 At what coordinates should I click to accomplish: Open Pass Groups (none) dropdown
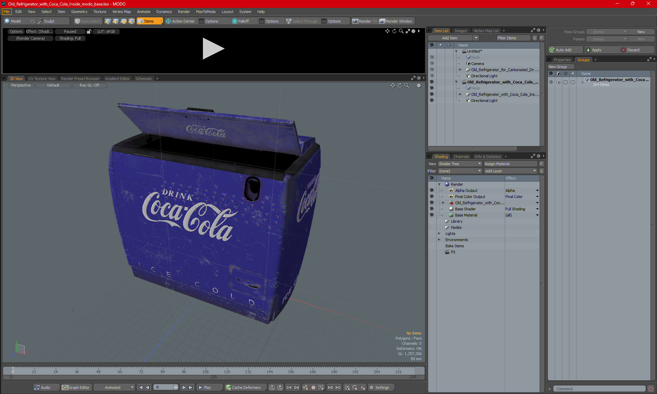[607, 32]
